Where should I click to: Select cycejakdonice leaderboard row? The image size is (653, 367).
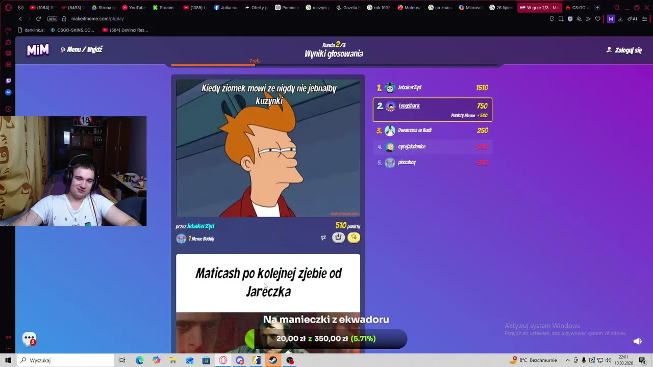(x=433, y=147)
